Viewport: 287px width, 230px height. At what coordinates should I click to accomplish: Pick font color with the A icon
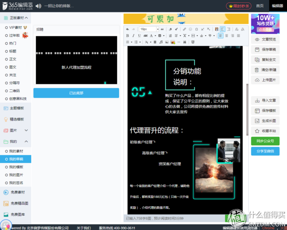(x=151, y=36)
